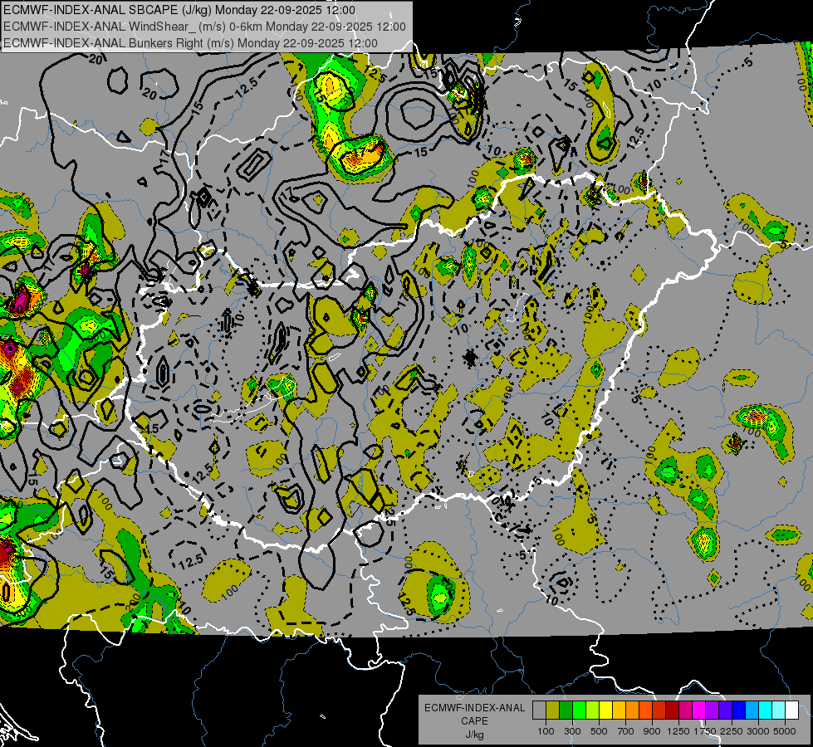Select the pure blue legend swatch

click(x=739, y=710)
